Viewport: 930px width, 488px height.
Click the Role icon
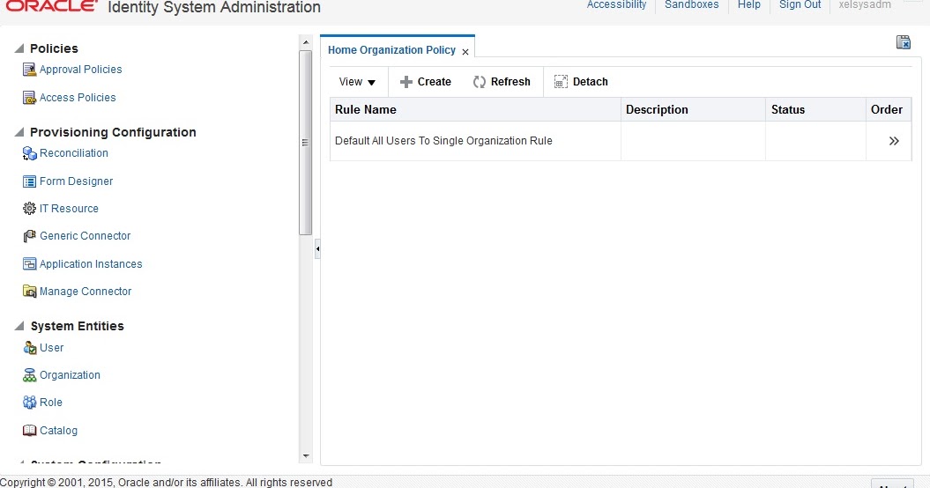29,403
